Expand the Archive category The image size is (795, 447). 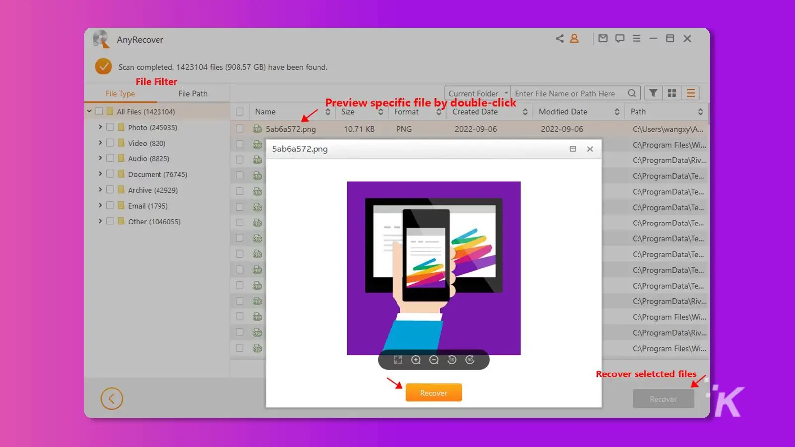point(100,190)
